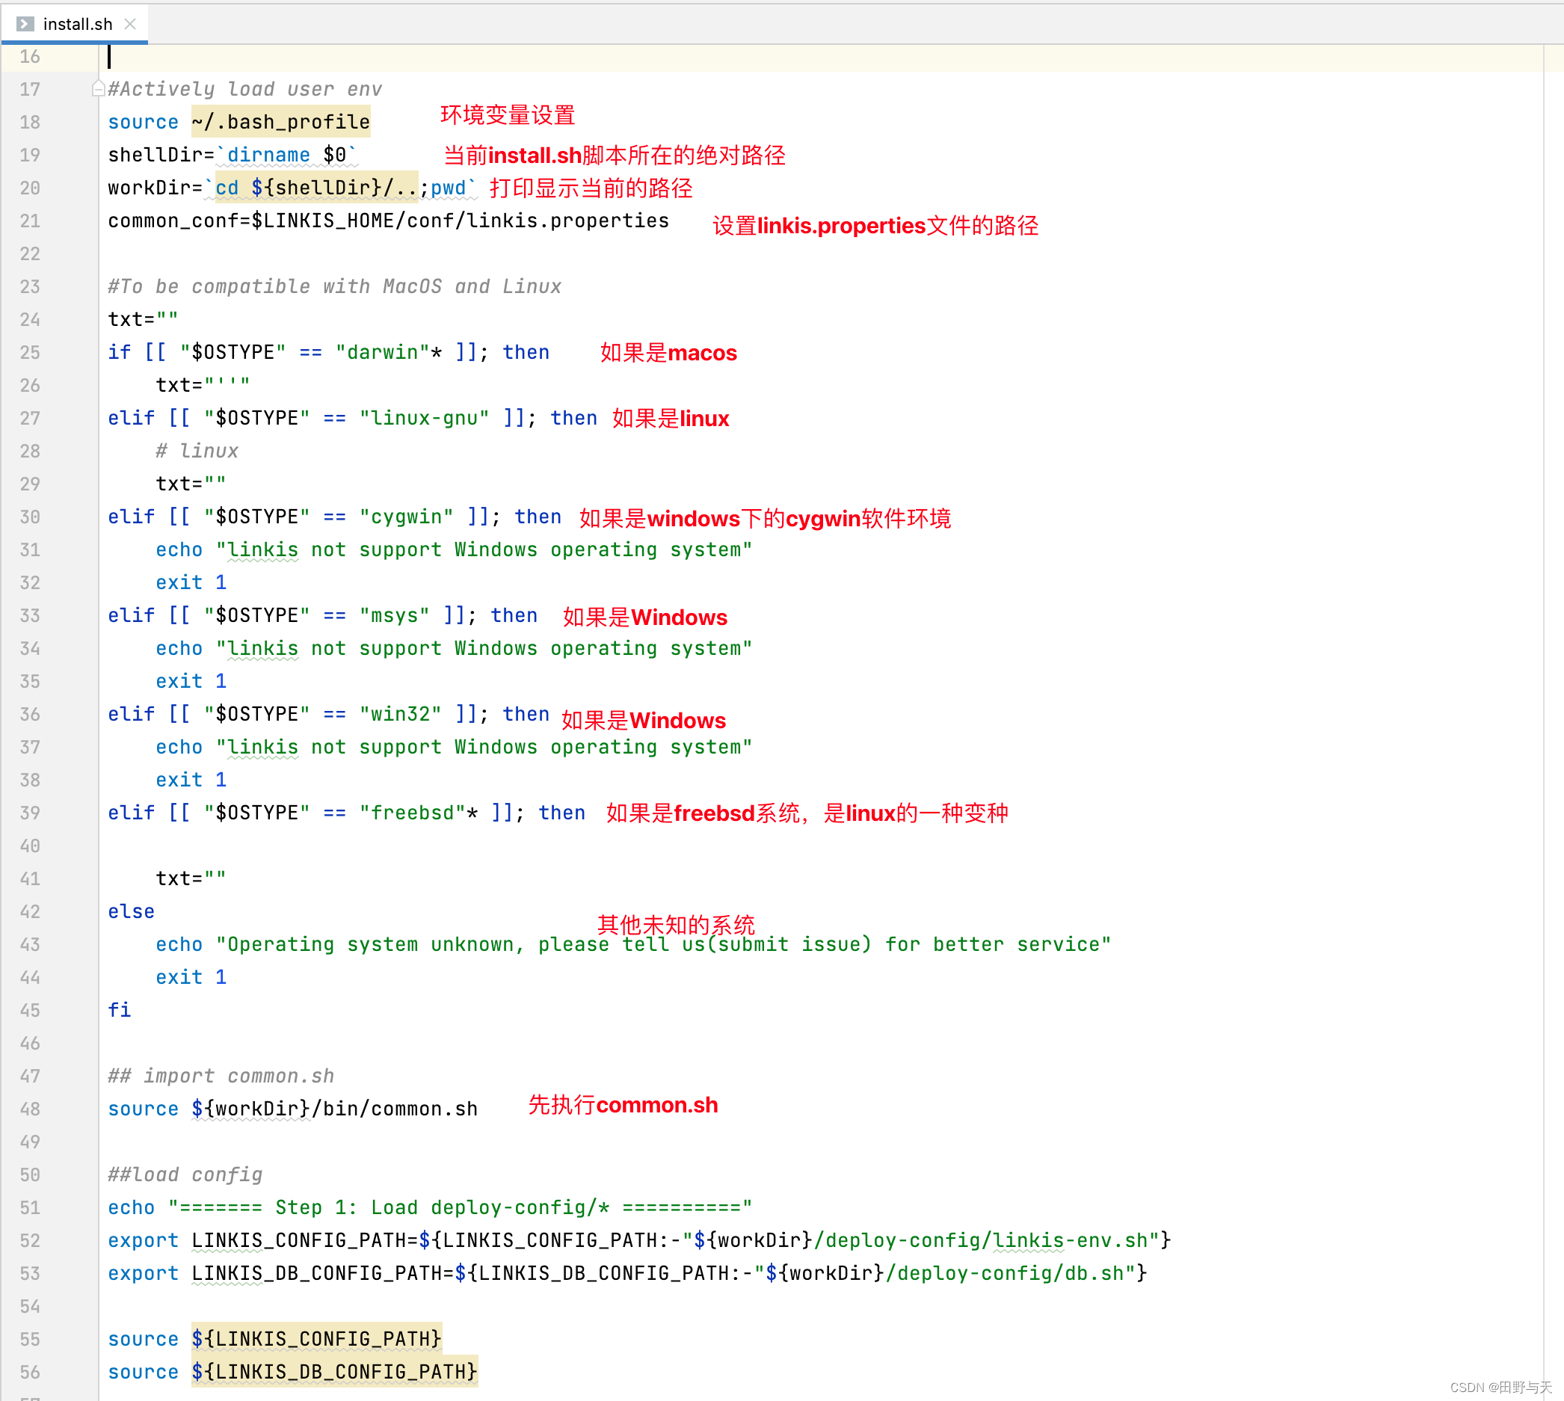Click the source keyword on line 18
Viewport: 1564px width, 1401px height.
(x=142, y=122)
